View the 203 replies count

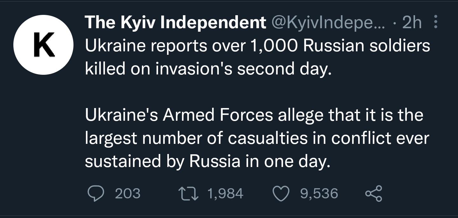(127, 193)
